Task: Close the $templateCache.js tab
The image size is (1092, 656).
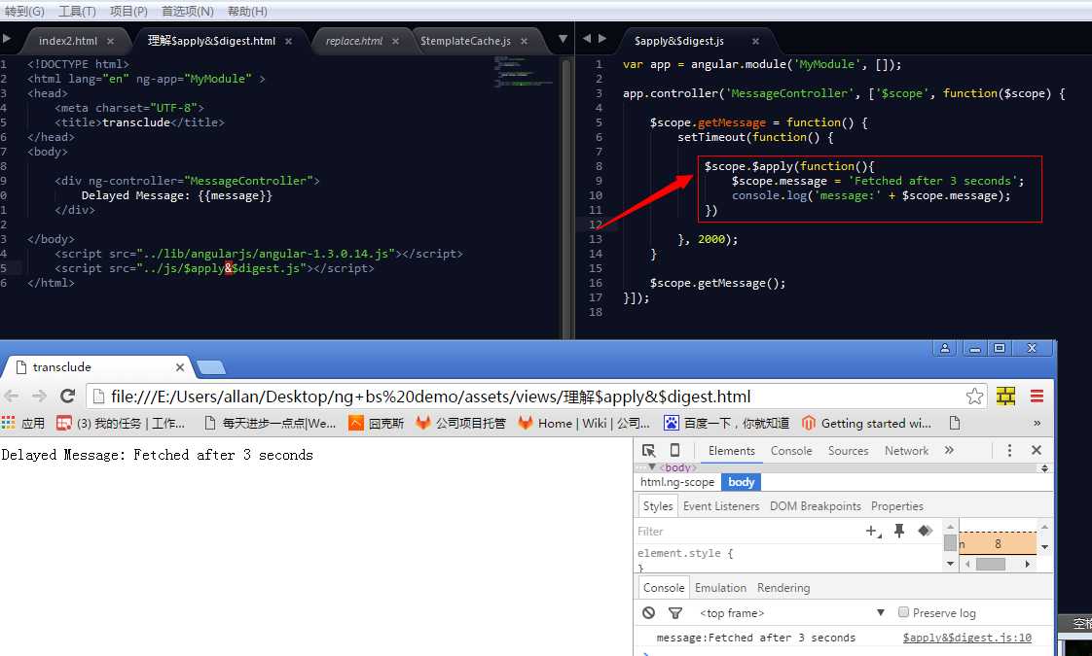Action: click(x=524, y=42)
